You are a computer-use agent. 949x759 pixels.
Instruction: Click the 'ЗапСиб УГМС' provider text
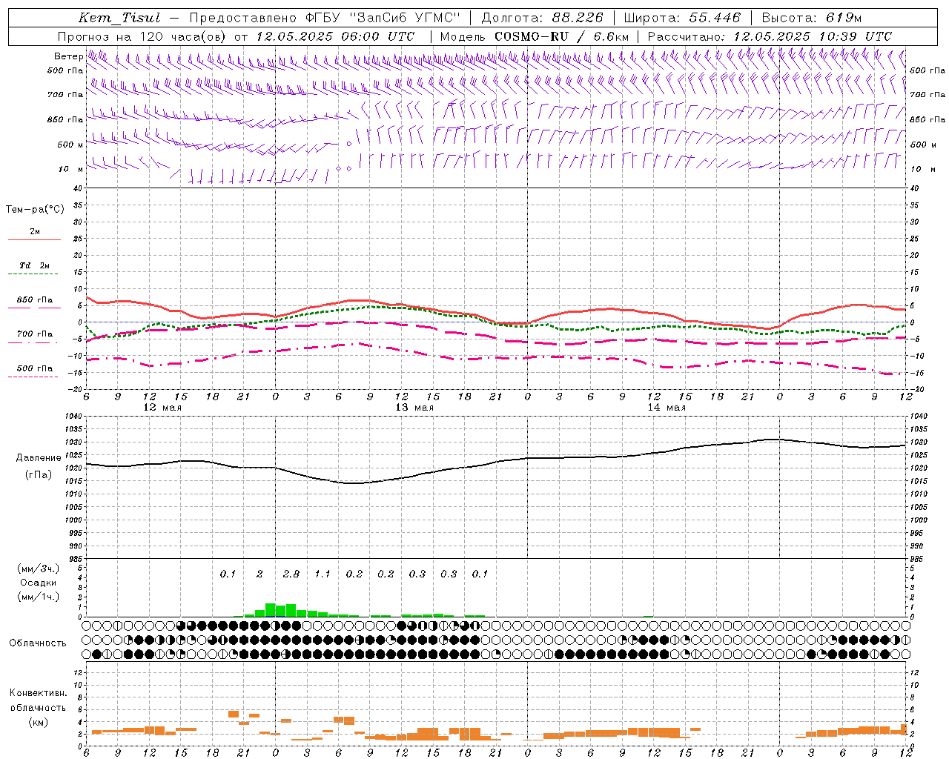point(406,18)
